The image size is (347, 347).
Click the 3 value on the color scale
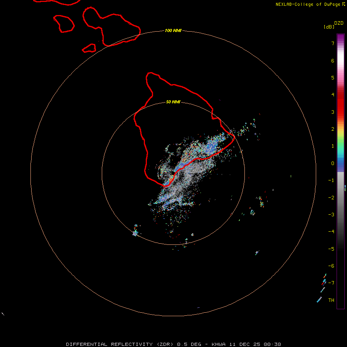[333, 112]
